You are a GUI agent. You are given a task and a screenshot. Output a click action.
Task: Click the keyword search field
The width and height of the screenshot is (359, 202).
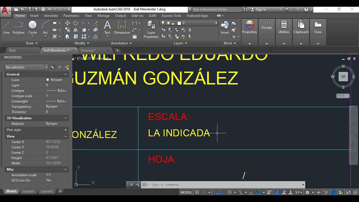(x=217, y=9)
